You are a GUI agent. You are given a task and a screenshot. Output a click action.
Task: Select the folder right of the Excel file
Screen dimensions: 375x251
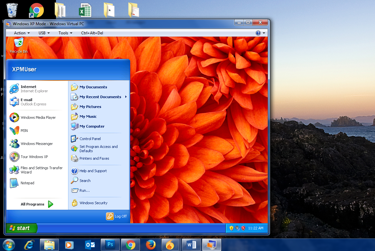(109, 10)
